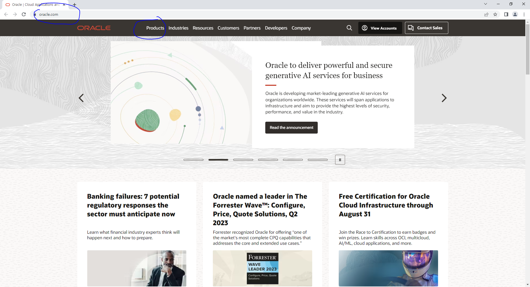Open the Company menu
The image size is (530, 287).
tap(301, 28)
